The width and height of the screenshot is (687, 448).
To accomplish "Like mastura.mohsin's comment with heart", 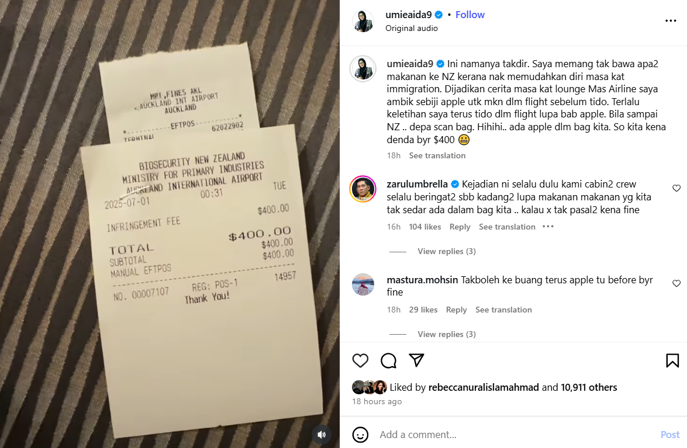I will click(x=676, y=283).
